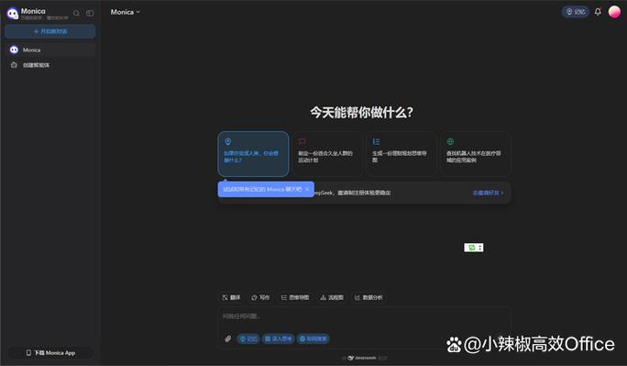Open the pink user avatar menu
Viewport: 627px width, 366px height.
pos(614,12)
